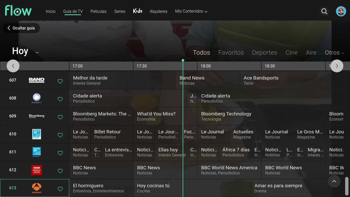The image size is (350, 197).
Task: Open the user profile avatar
Action: point(341,11)
